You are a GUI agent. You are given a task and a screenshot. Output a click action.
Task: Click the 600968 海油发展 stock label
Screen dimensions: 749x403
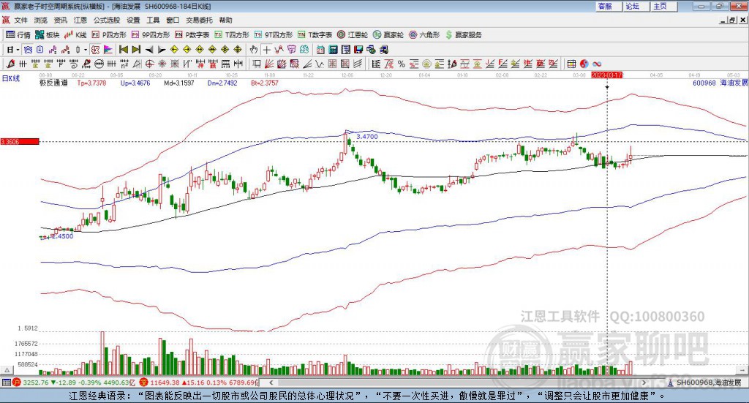pyautogui.click(x=720, y=83)
